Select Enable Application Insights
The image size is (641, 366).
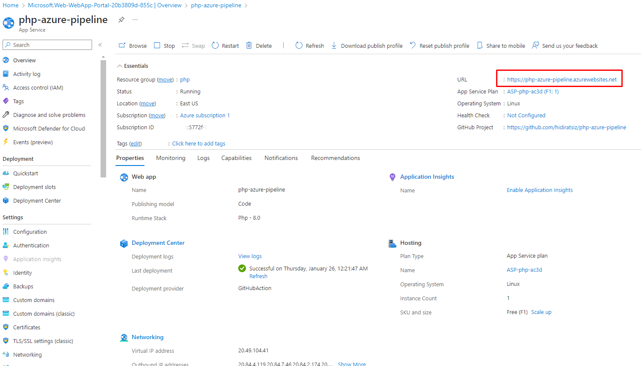tap(540, 190)
